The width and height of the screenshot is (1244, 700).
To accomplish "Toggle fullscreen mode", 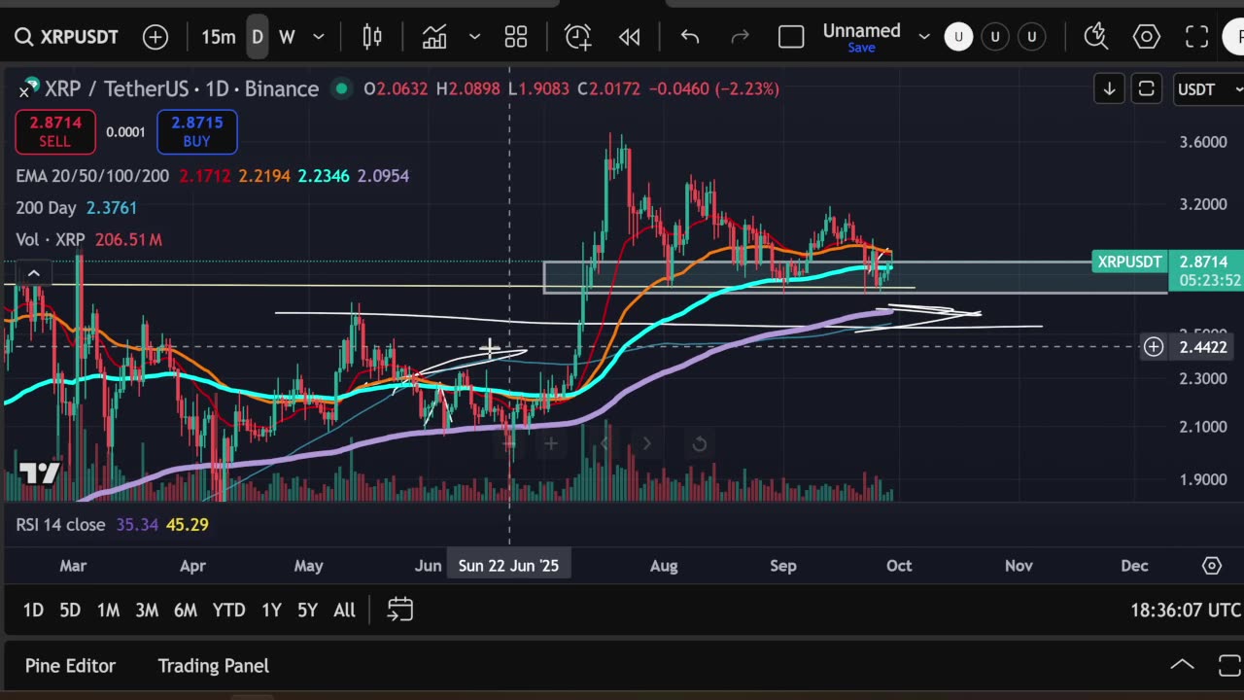I will tap(1197, 37).
